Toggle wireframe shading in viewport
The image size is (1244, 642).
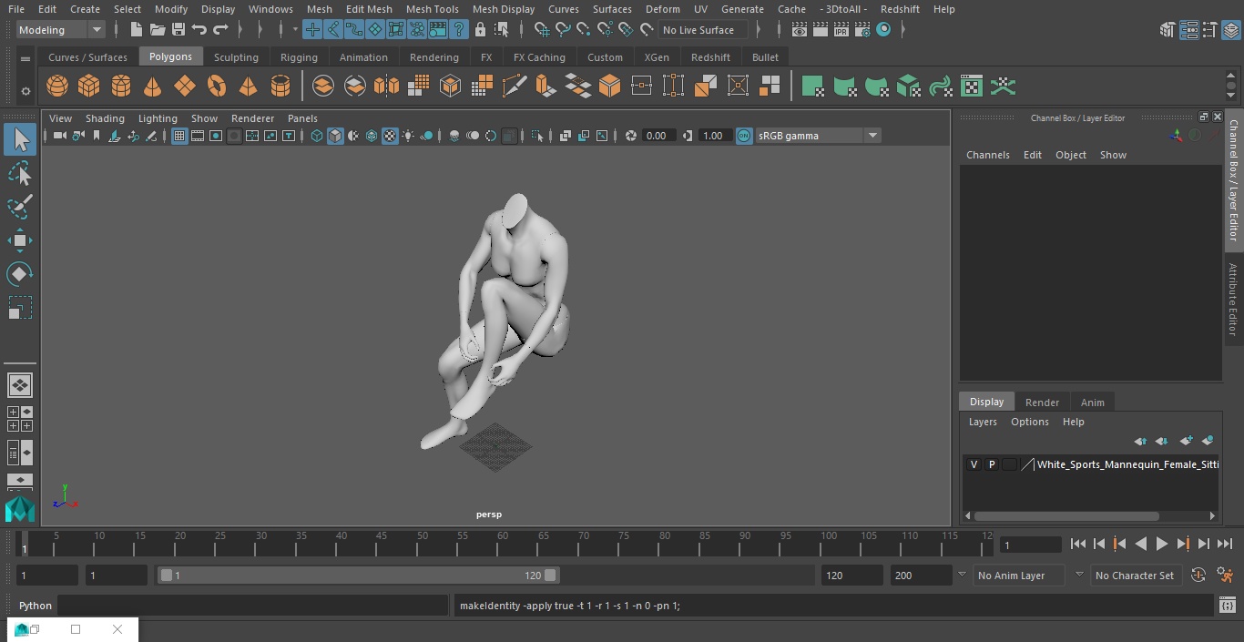click(317, 136)
